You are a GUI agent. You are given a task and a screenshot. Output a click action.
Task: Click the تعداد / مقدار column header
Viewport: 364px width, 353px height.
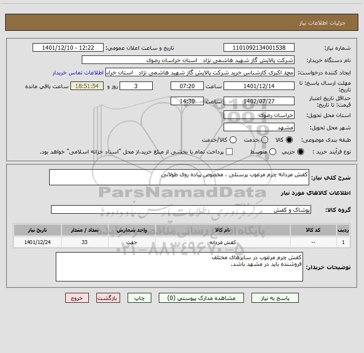tap(85, 230)
